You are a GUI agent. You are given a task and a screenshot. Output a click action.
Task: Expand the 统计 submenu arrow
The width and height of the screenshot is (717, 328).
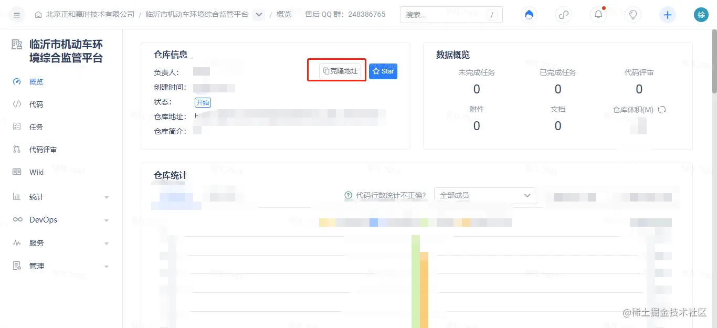coord(107,197)
